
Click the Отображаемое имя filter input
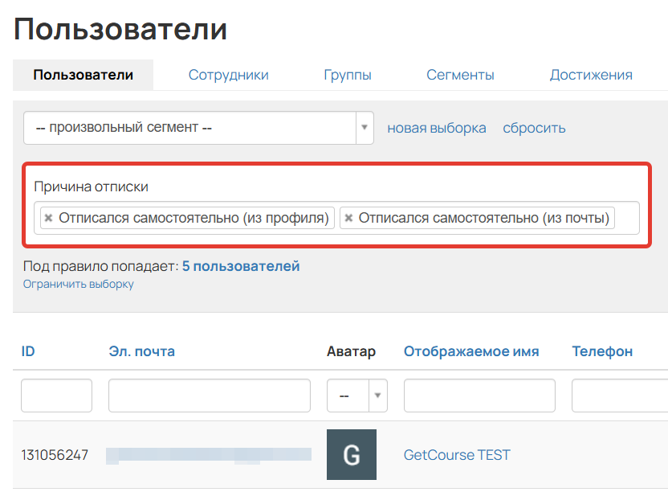click(x=479, y=395)
